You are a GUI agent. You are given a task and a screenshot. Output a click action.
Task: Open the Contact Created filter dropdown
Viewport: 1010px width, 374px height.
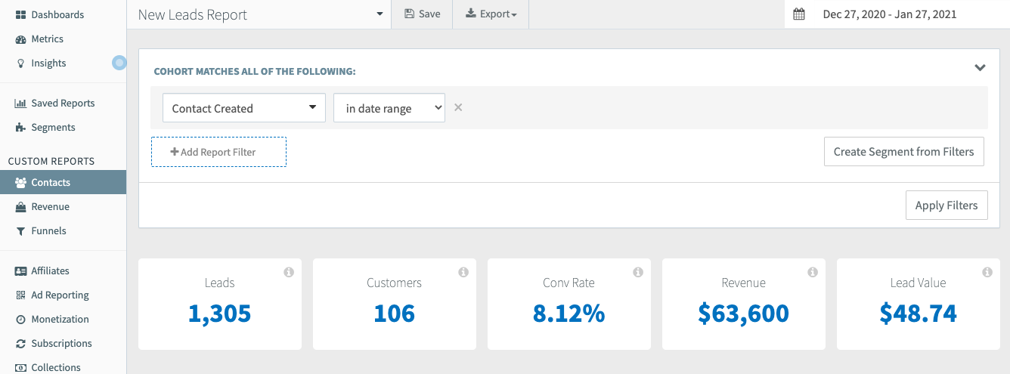pyautogui.click(x=244, y=108)
